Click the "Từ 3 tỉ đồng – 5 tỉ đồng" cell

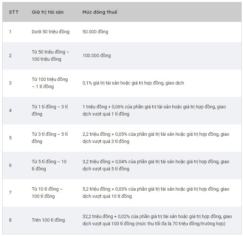[x=50, y=138]
